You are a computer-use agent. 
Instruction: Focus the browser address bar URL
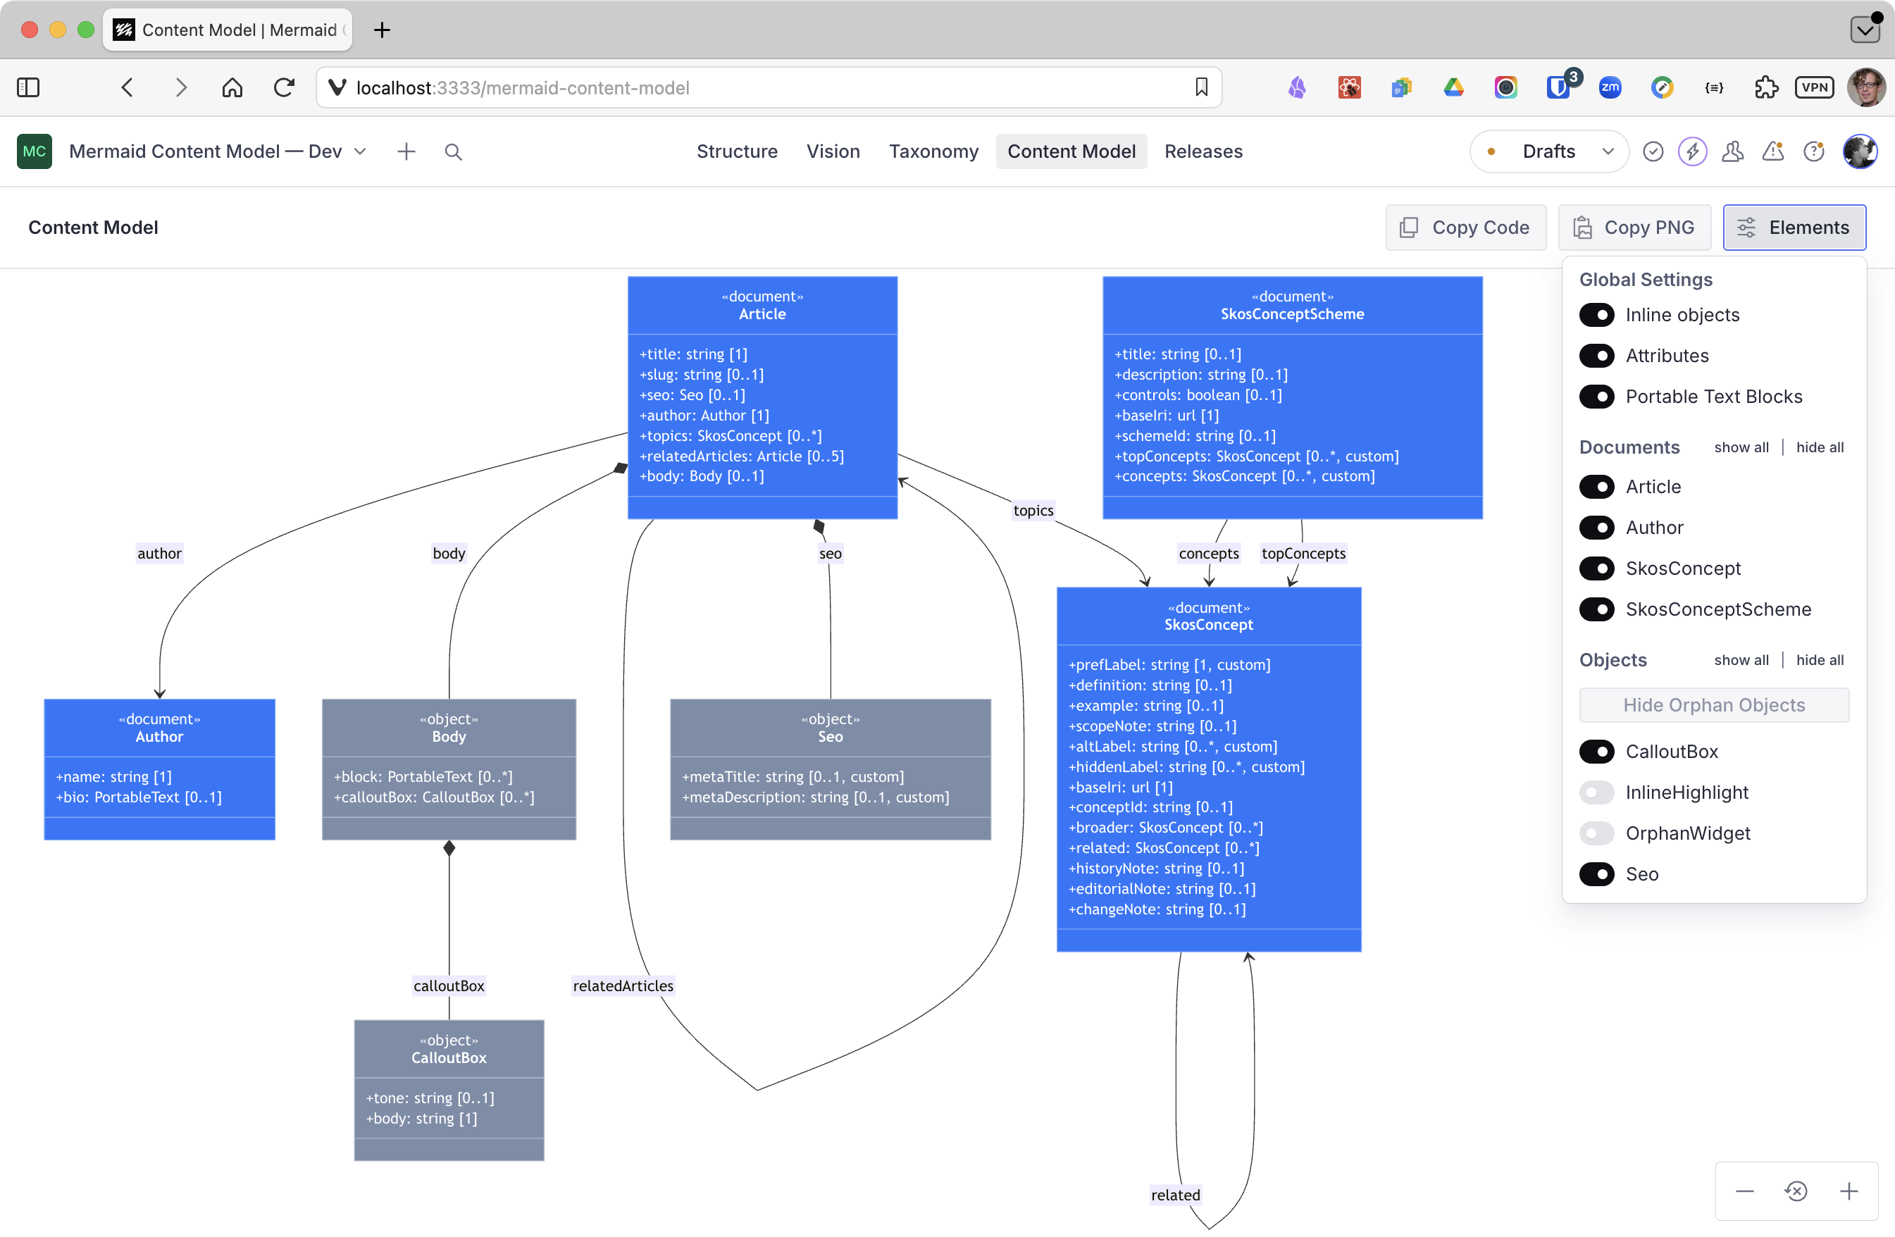(x=769, y=87)
